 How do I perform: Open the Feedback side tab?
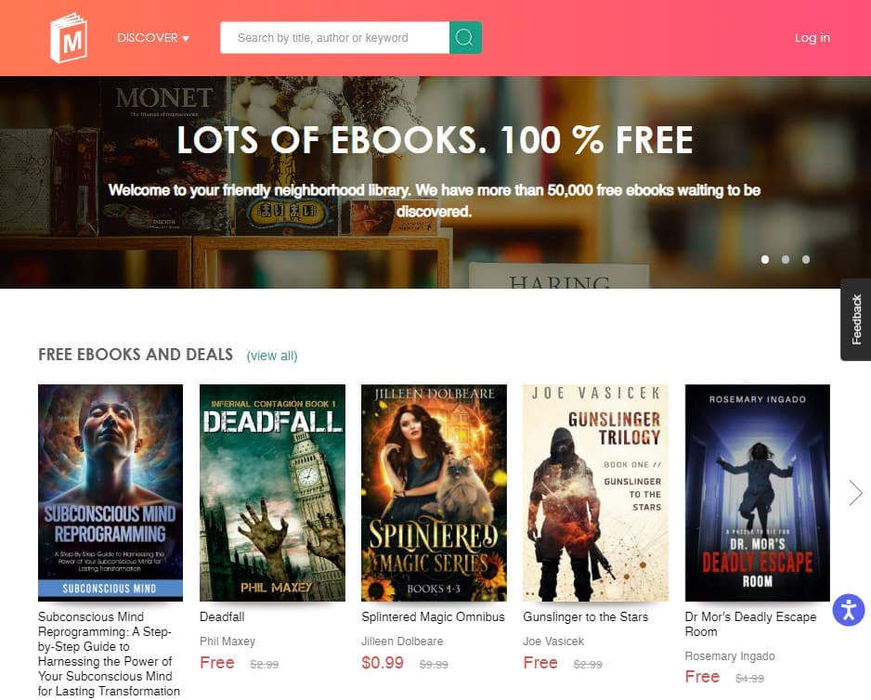[x=855, y=319]
